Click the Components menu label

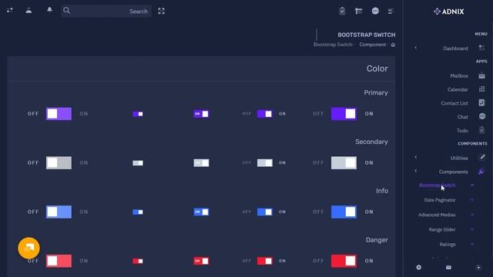coord(454,172)
